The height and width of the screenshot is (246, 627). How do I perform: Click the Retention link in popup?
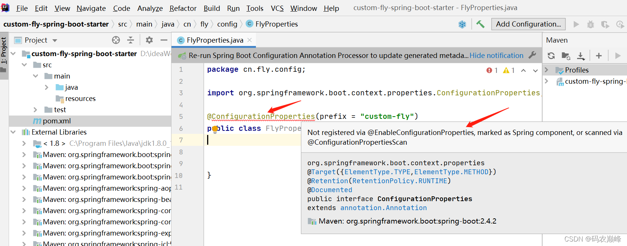pos(329,181)
